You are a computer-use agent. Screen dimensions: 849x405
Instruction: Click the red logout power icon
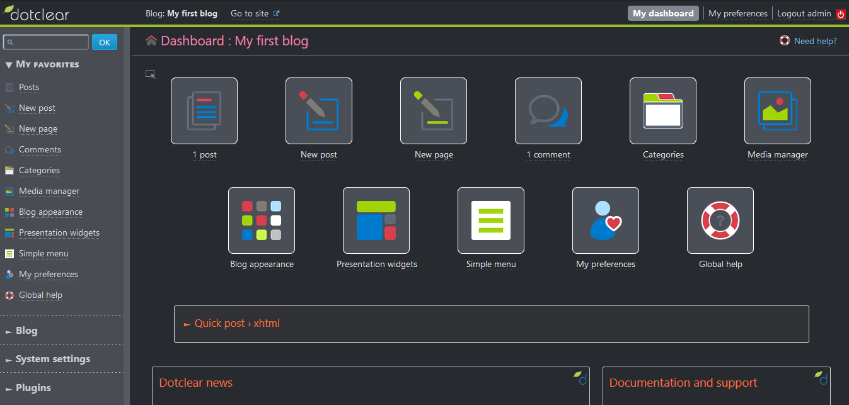(x=840, y=14)
